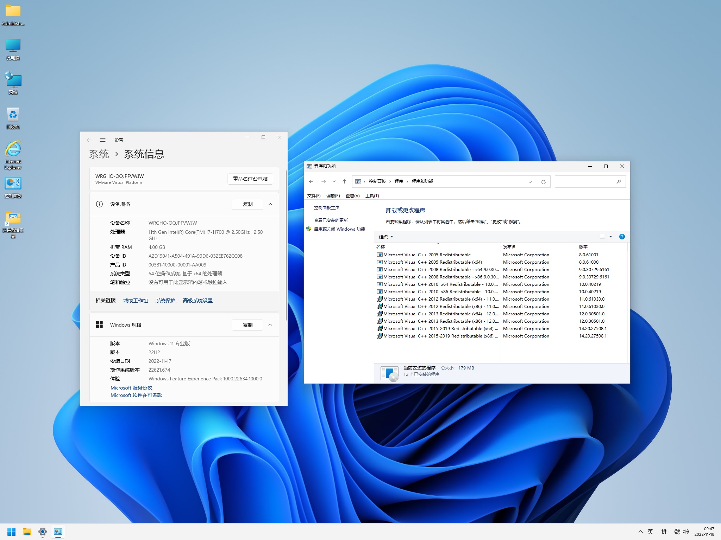Click the taskbar clock showing 09:47

coord(704,532)
